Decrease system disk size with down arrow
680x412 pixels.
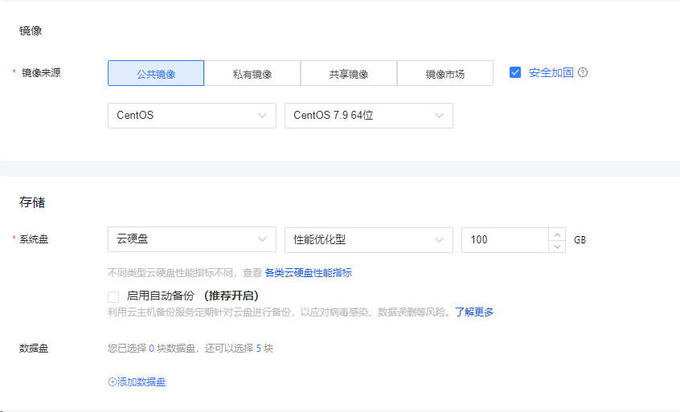(557, 246)
